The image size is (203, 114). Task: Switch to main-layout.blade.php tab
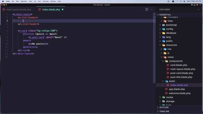coord(17,9)
